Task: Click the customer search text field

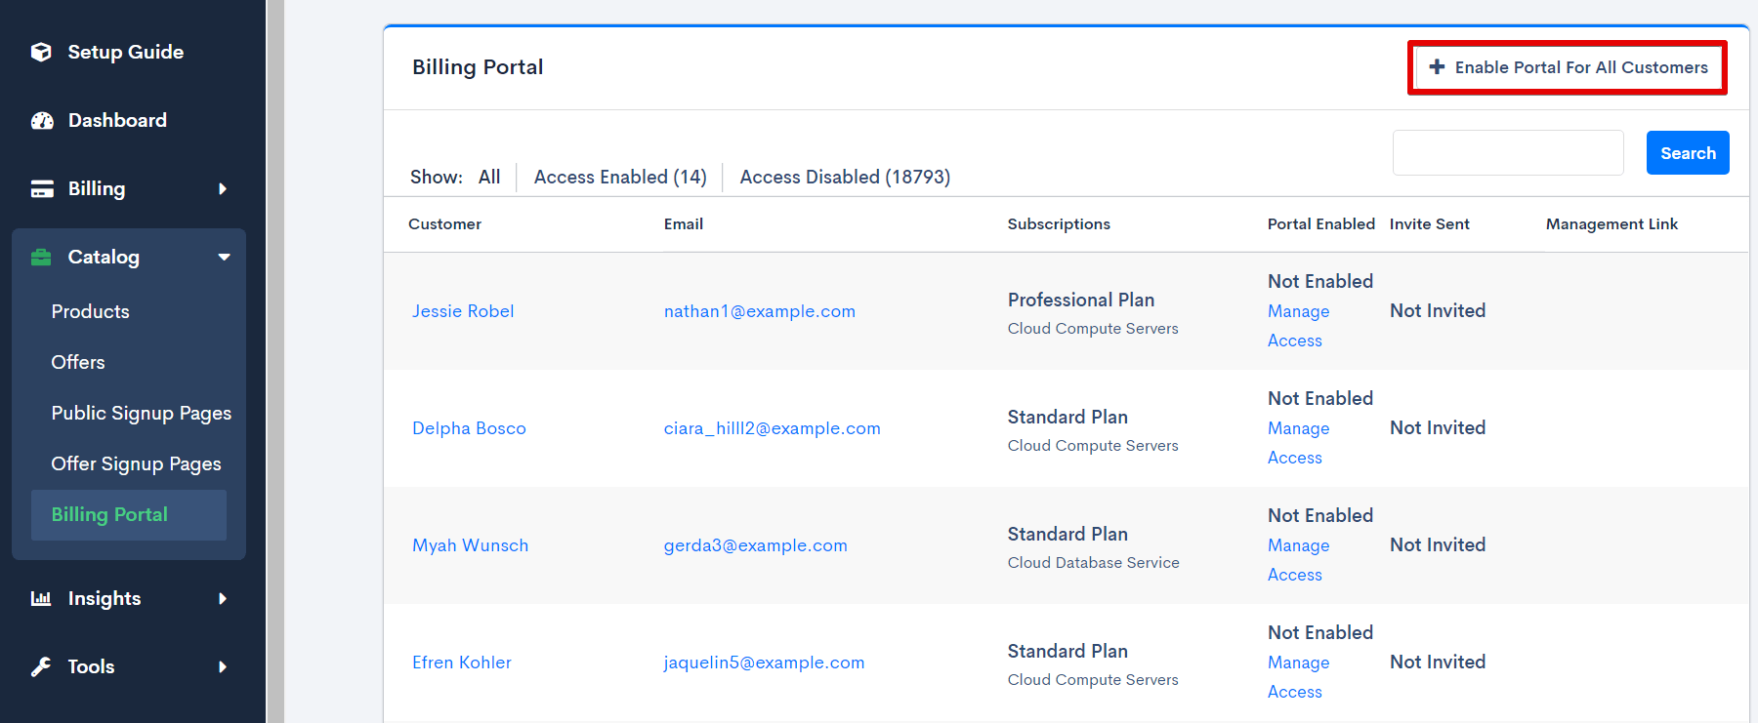Action: 1507,153
